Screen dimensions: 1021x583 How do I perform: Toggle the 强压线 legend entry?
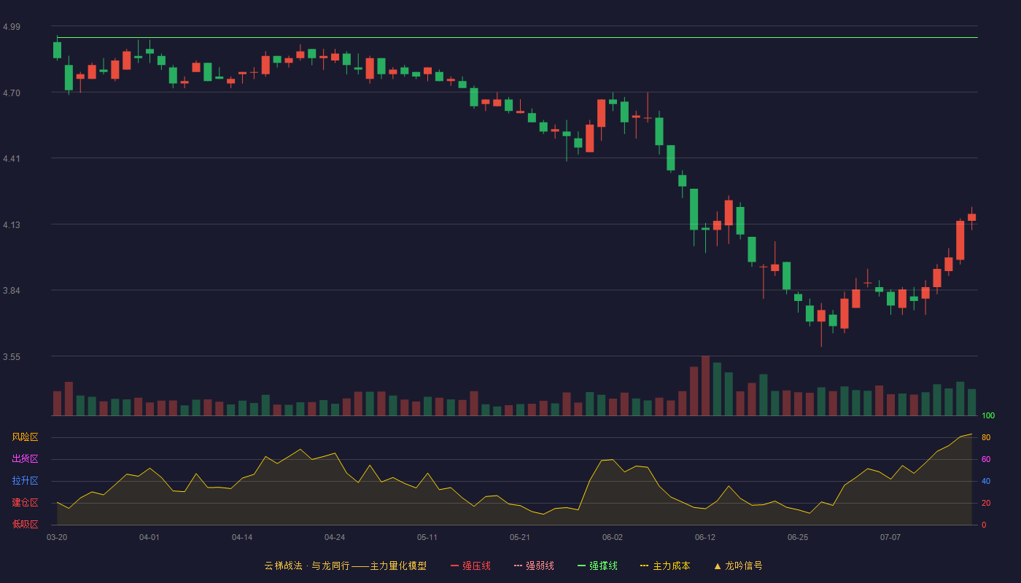coord(470,566)
